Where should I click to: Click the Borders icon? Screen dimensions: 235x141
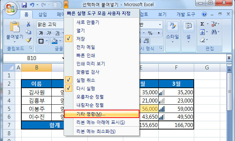click(x=41, y=41)
